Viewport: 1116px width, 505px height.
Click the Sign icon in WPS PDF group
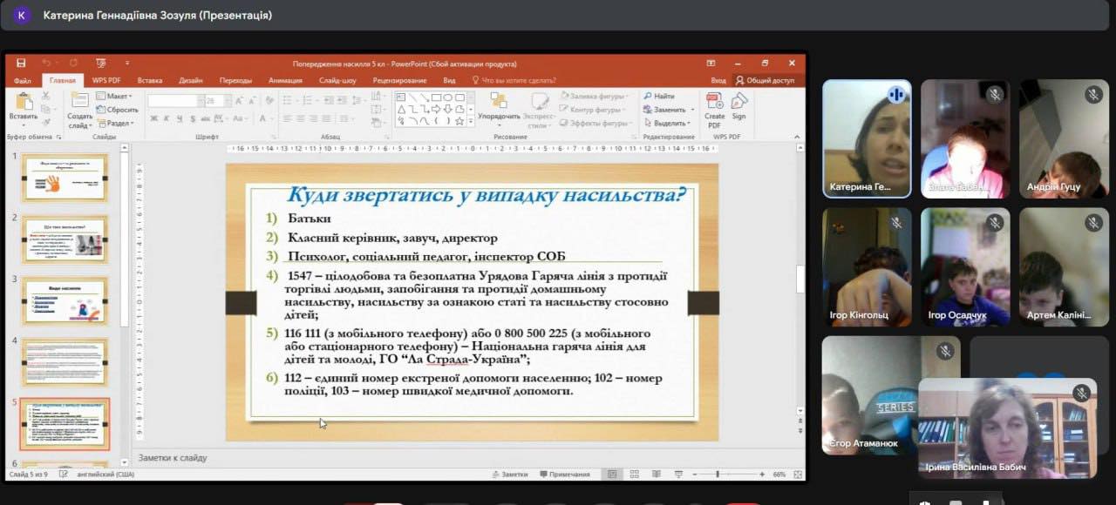[739, 105]
